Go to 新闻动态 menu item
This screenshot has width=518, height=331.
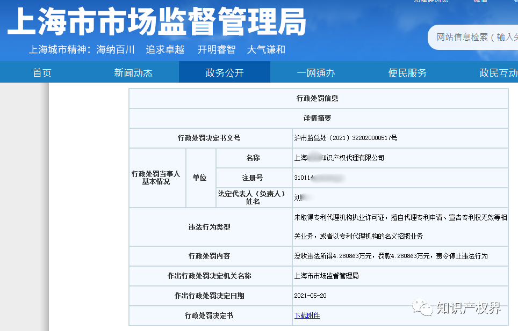[x=133, y=73]
